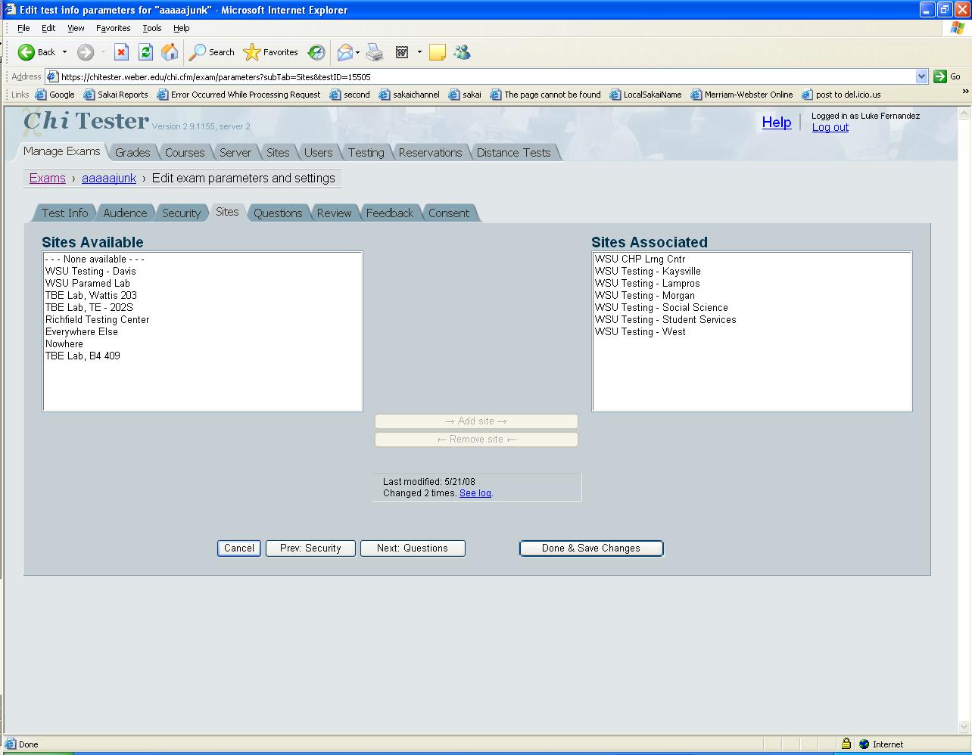Open the Back button history dropdown
Image resolution: width=972 pixels, height=755 pixels.
(64, 52)
